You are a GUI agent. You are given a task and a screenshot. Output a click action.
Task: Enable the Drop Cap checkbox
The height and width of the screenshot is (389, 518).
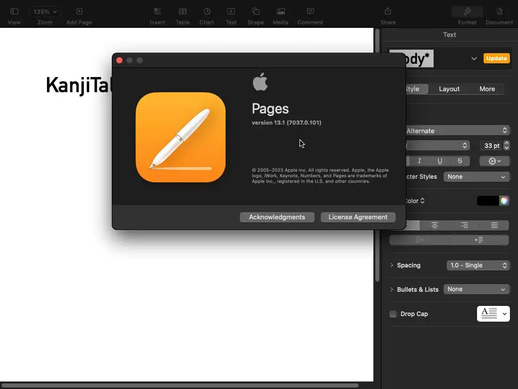click(393, 314)
